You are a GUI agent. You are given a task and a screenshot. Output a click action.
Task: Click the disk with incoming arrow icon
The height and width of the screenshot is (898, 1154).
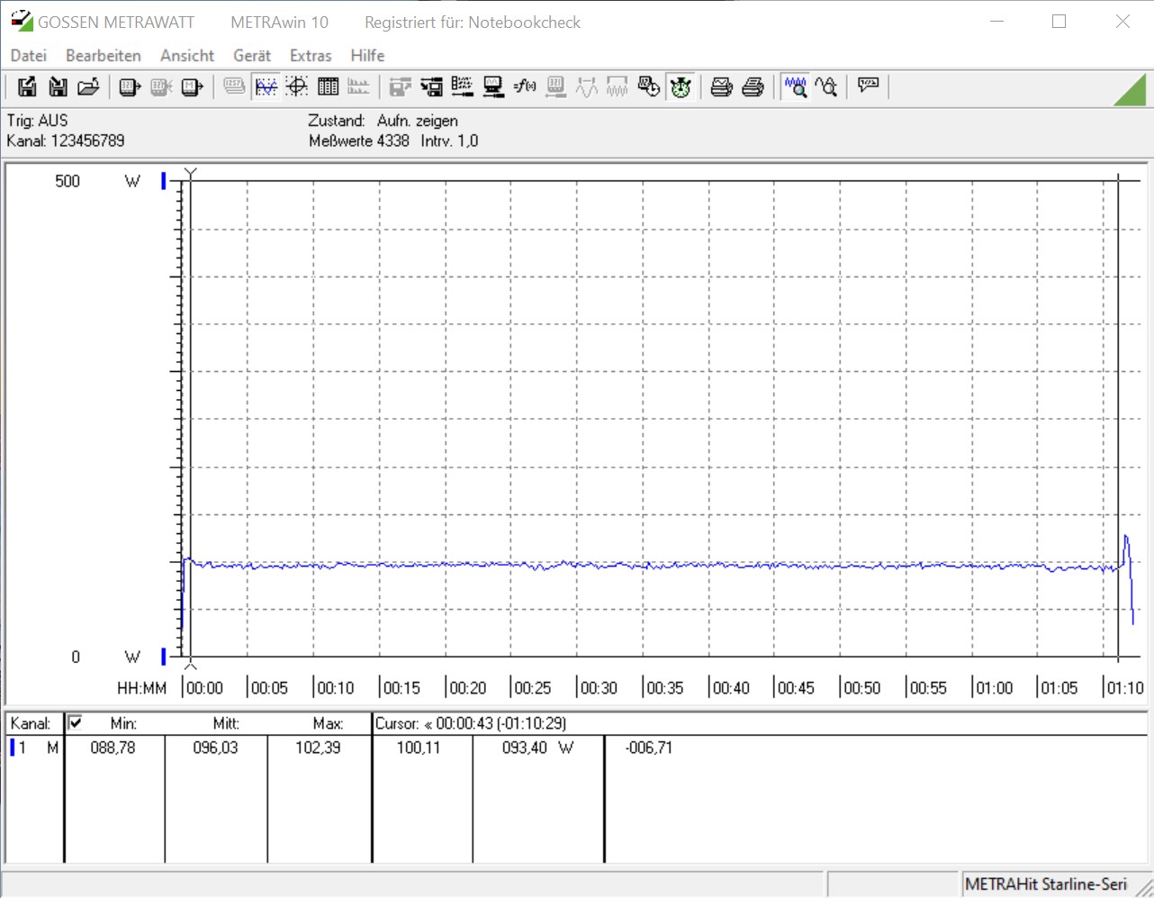point(431,86)
